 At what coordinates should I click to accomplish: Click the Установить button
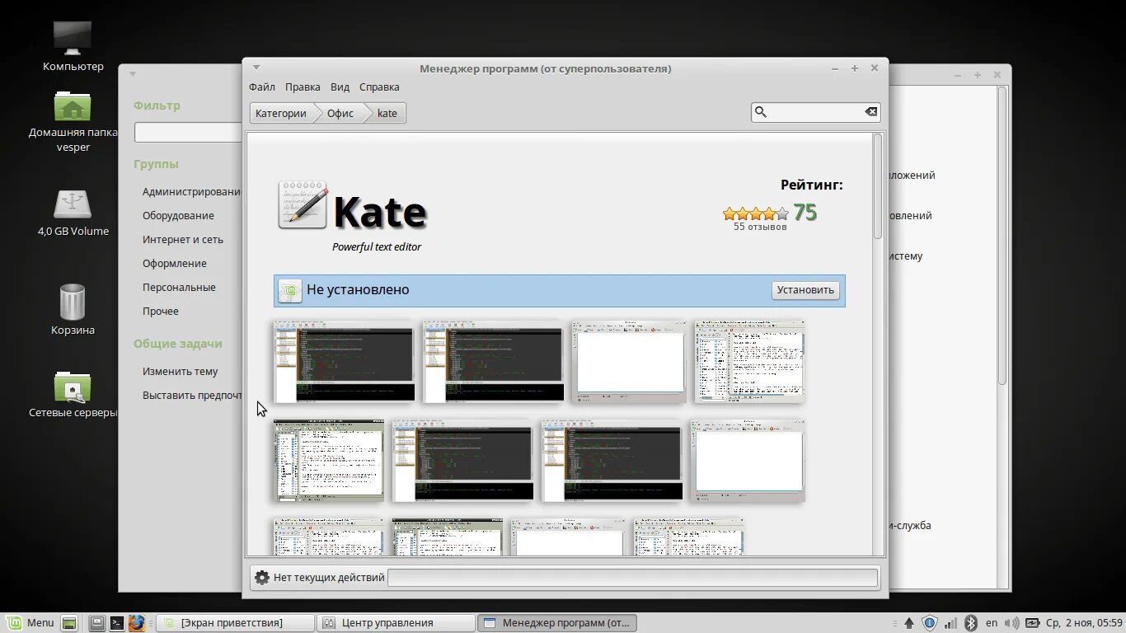pyautogui.click(x=806, y=290)
